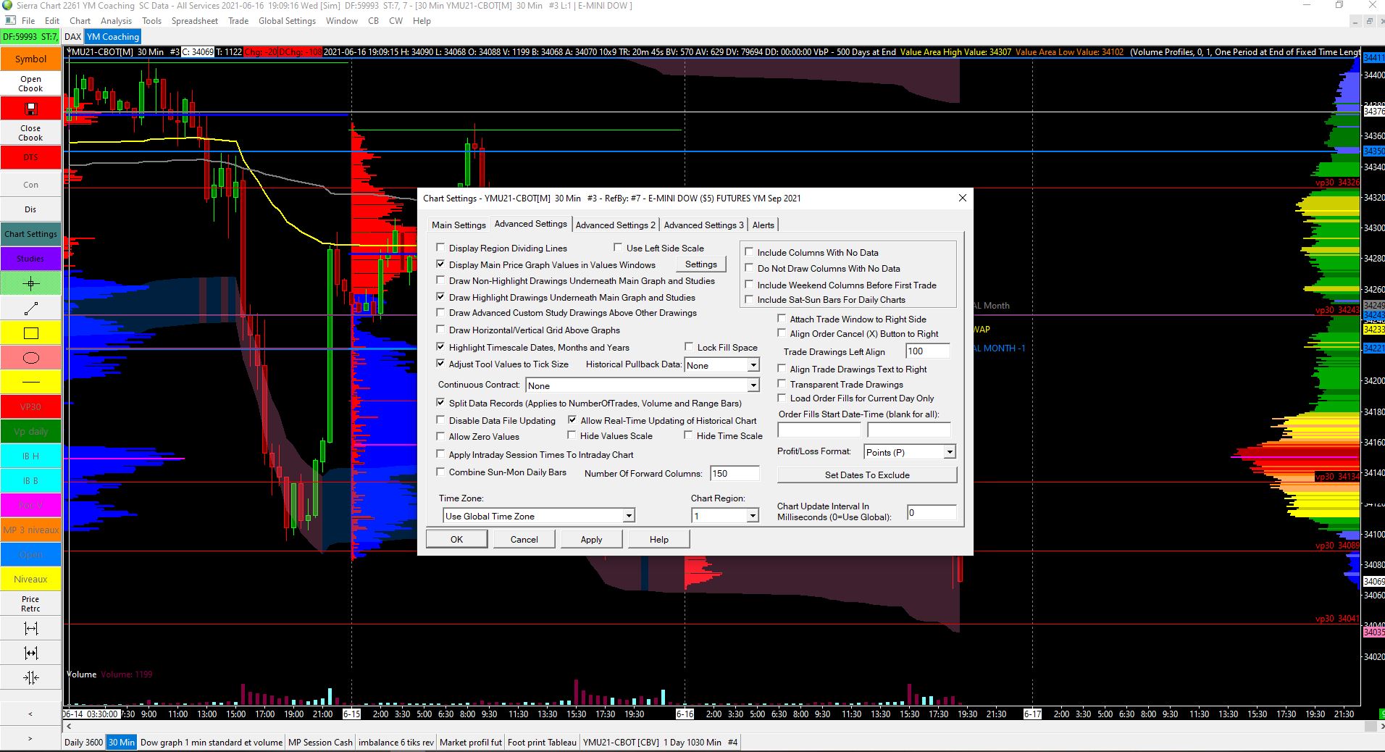This screenshot has height=752, width=1385.
Task: Open the Analysis menu
Action: (116, 21)
